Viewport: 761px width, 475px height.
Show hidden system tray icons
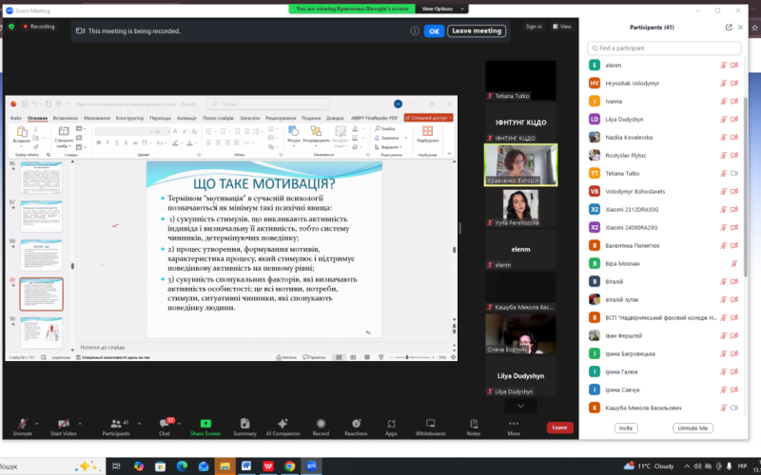click(x=687, y=466)
